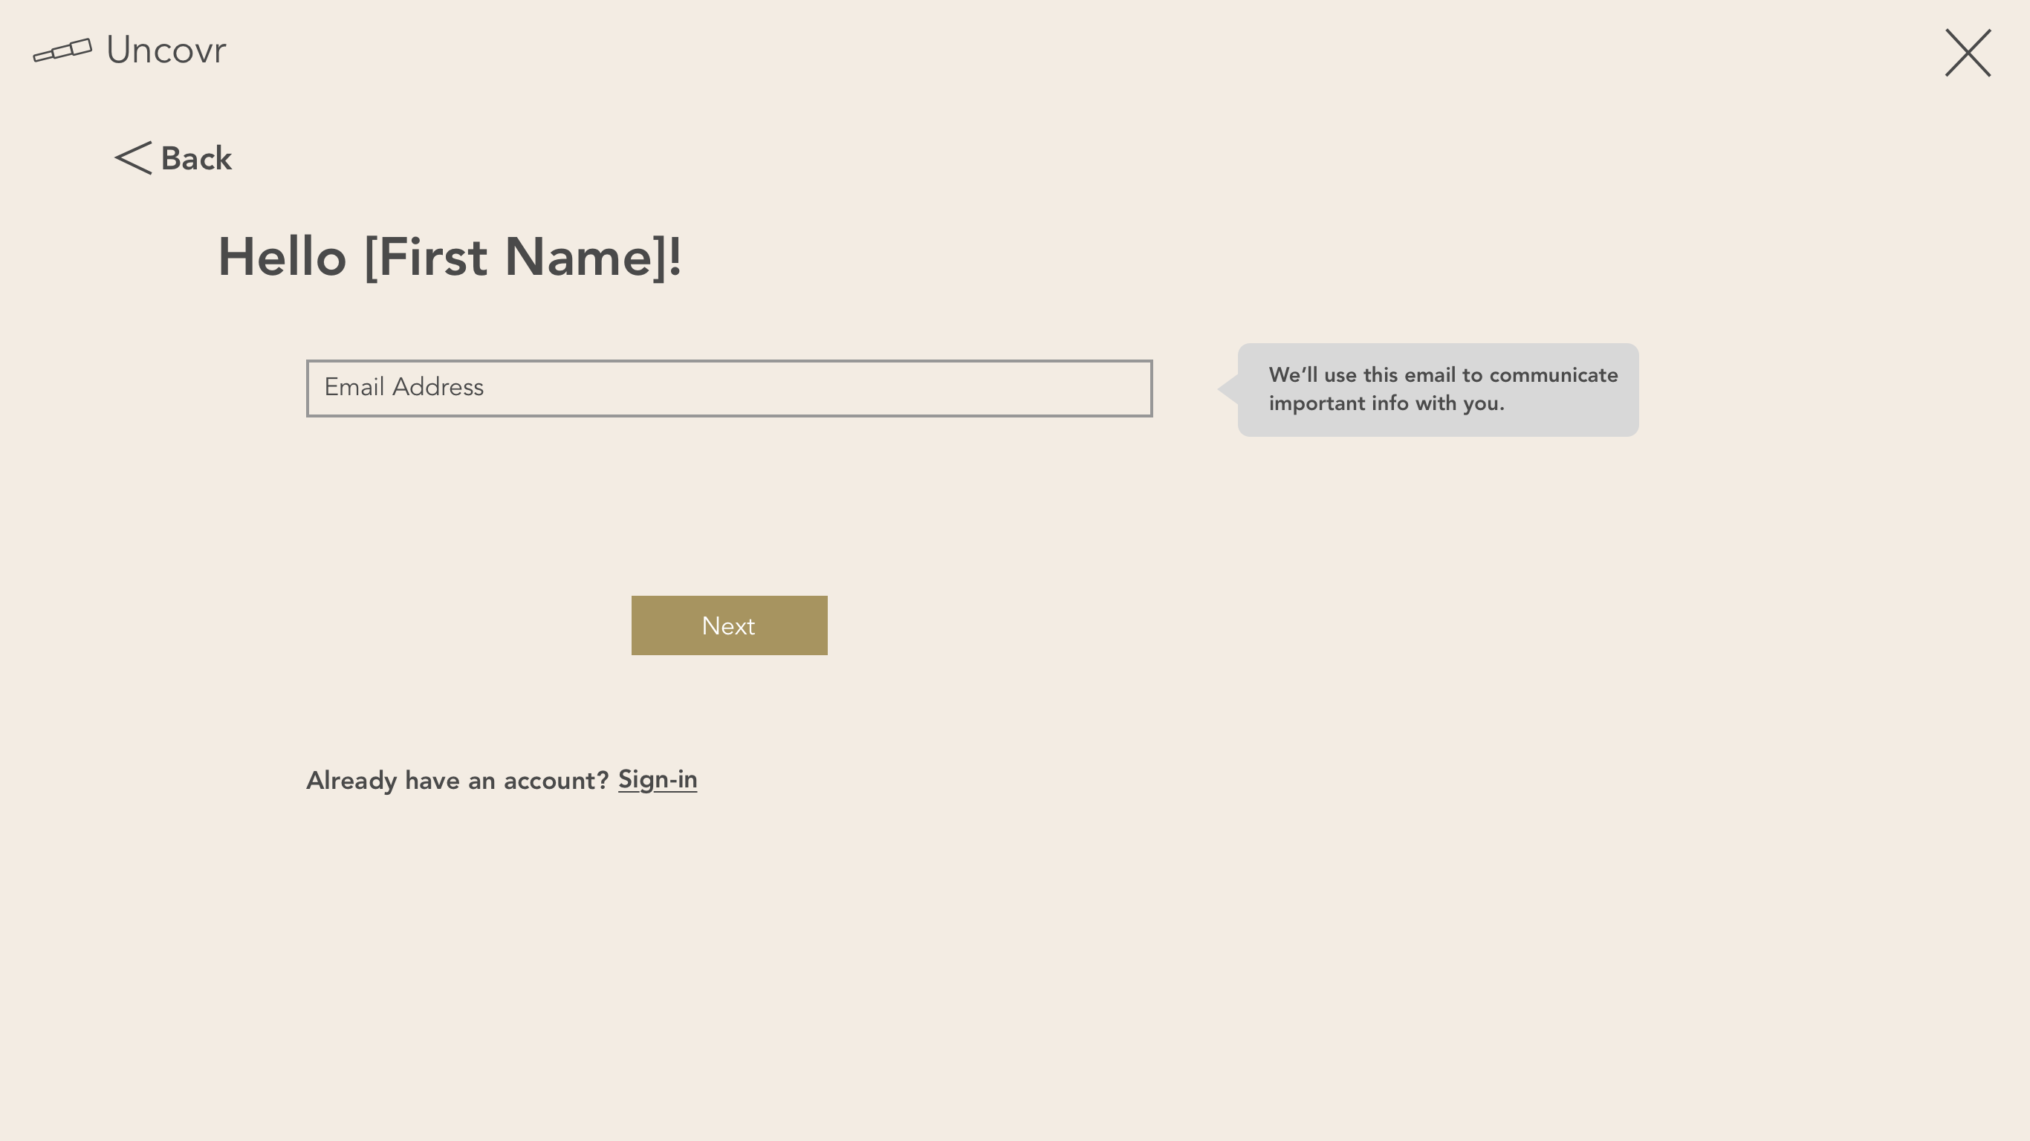This screenshot has height=1141, width=2030.
Task: Click the left-pointing Back chevron icon
Action: [x=133, y=157]
